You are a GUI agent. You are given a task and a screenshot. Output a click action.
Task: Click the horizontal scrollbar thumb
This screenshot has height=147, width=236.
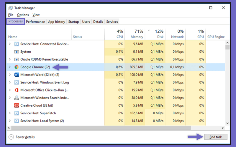[x=101, y=128]
